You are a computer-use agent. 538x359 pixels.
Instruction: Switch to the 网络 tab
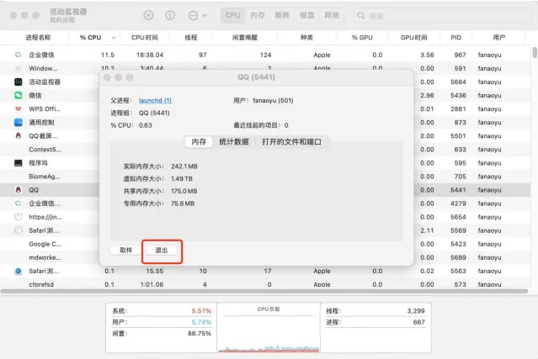point(332,15)
